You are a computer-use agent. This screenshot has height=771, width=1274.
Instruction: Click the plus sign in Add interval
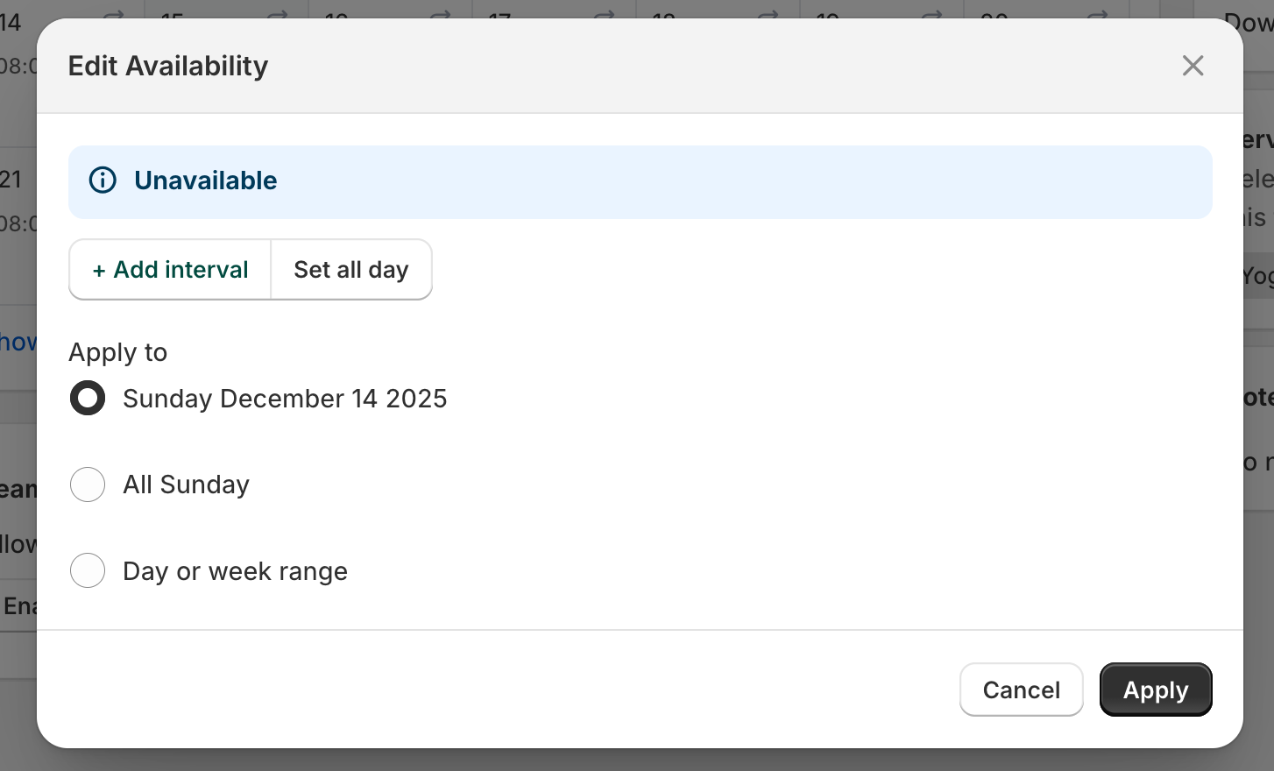point(99,271)
